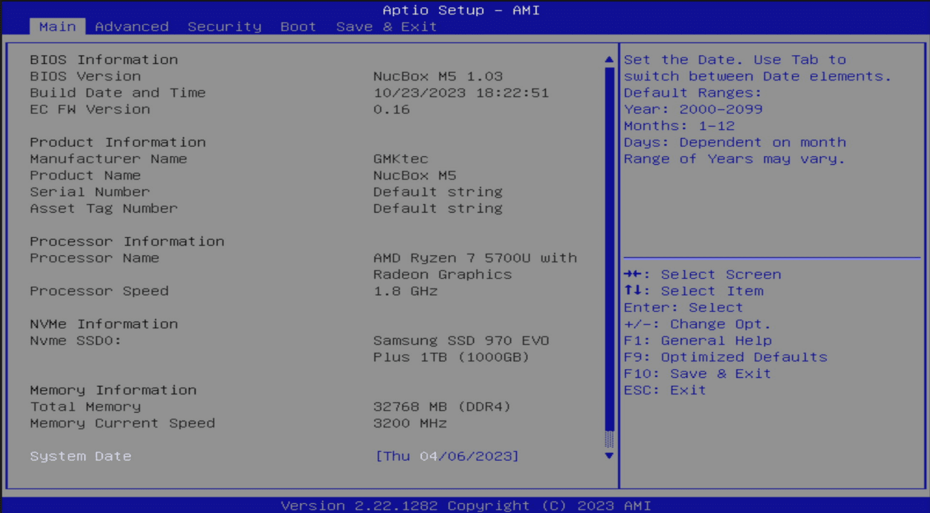This screenshot has height=513, width=930.
Task: Open the Security tab
Action: [225, 26]
